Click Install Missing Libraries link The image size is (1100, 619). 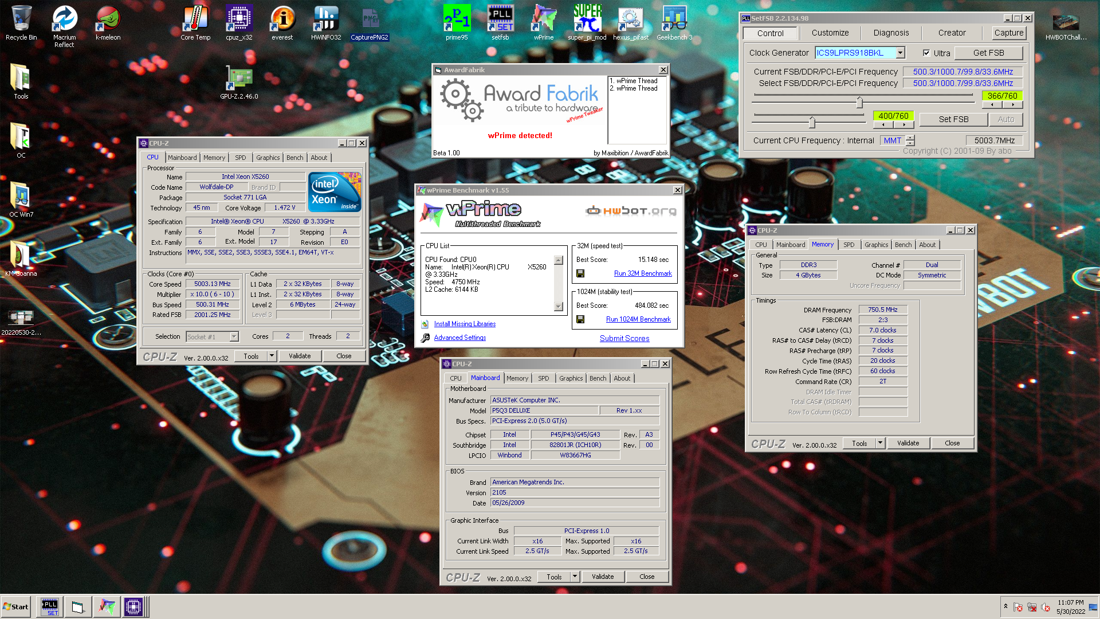(465, 324)
